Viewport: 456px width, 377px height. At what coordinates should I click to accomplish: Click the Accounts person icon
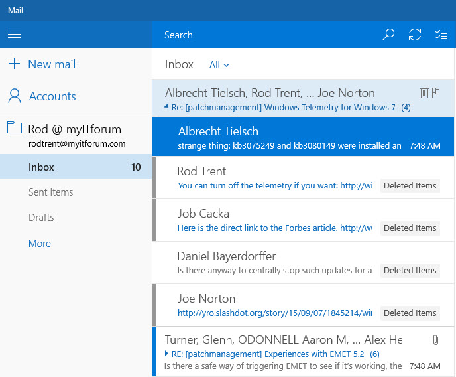point(14,96)
